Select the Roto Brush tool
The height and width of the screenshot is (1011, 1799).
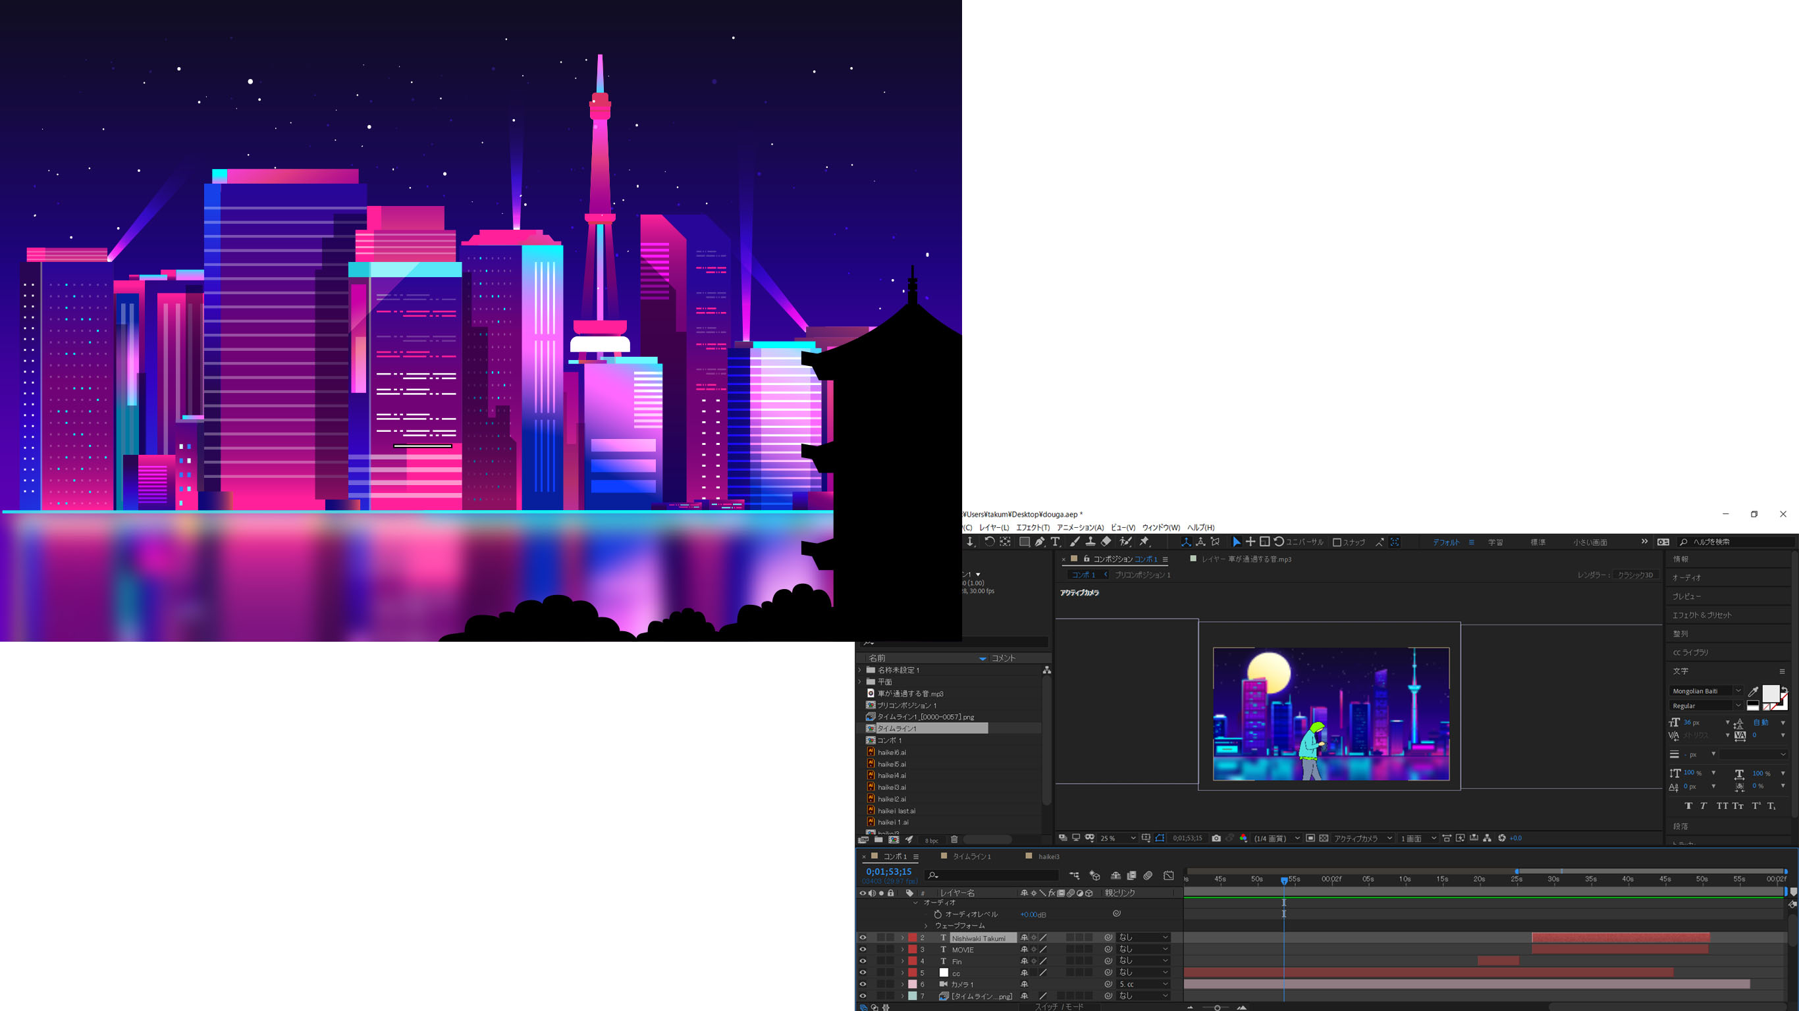pos(1125,542)
